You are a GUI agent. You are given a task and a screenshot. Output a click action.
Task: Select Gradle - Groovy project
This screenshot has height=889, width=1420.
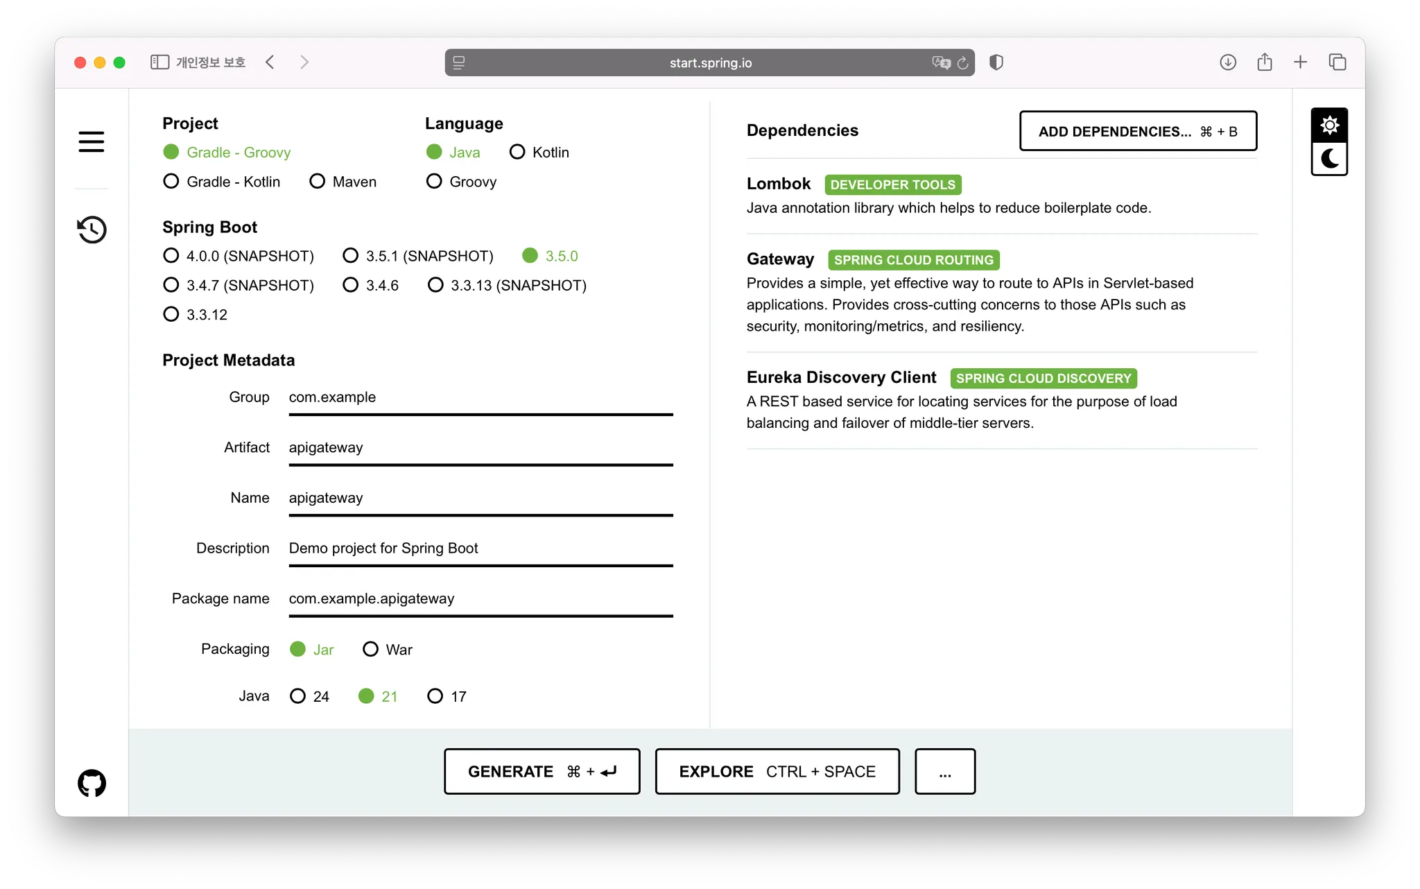click(227, 152)
